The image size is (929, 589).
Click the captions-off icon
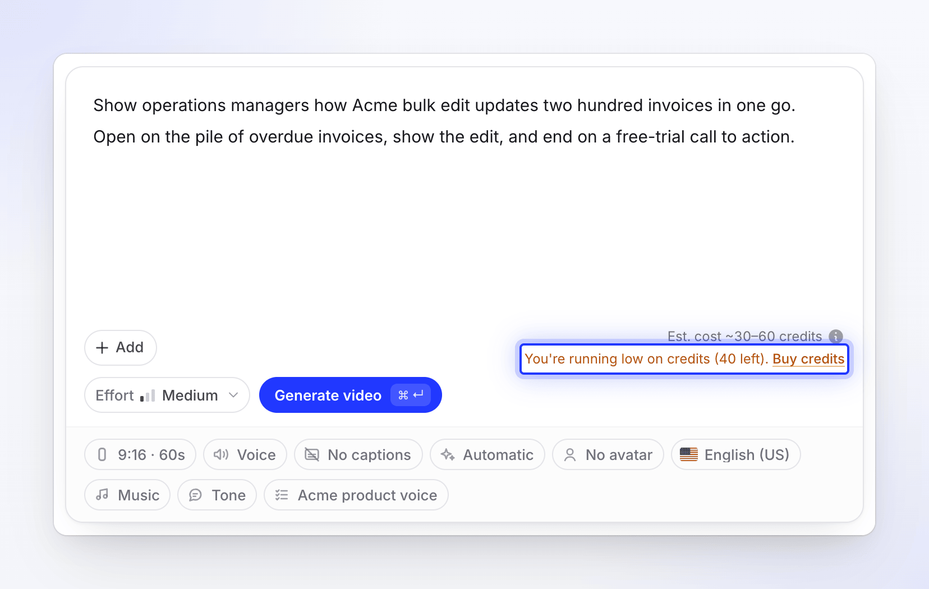point(312,454)
